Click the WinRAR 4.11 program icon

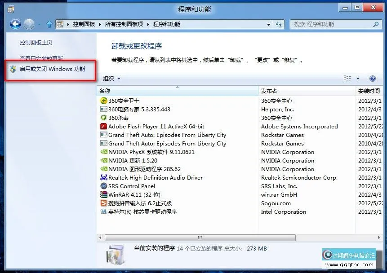point(103,194)
